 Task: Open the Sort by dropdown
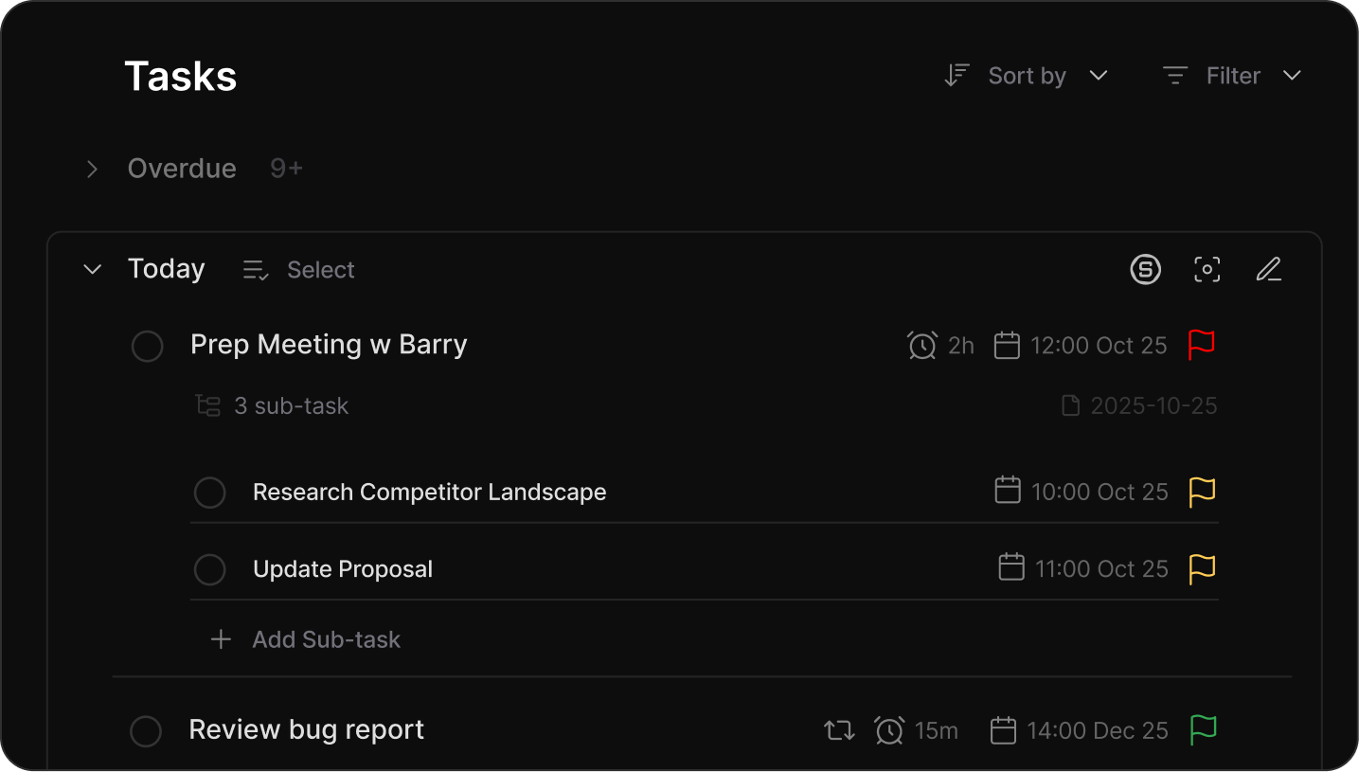[1027, 76]
